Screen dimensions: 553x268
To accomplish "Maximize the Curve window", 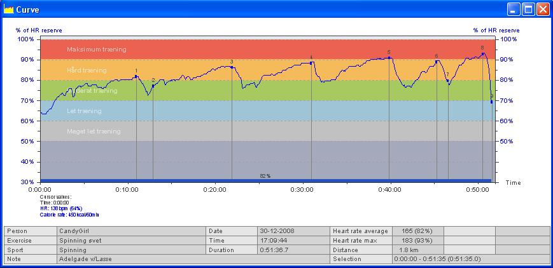I will pos(528,10).
